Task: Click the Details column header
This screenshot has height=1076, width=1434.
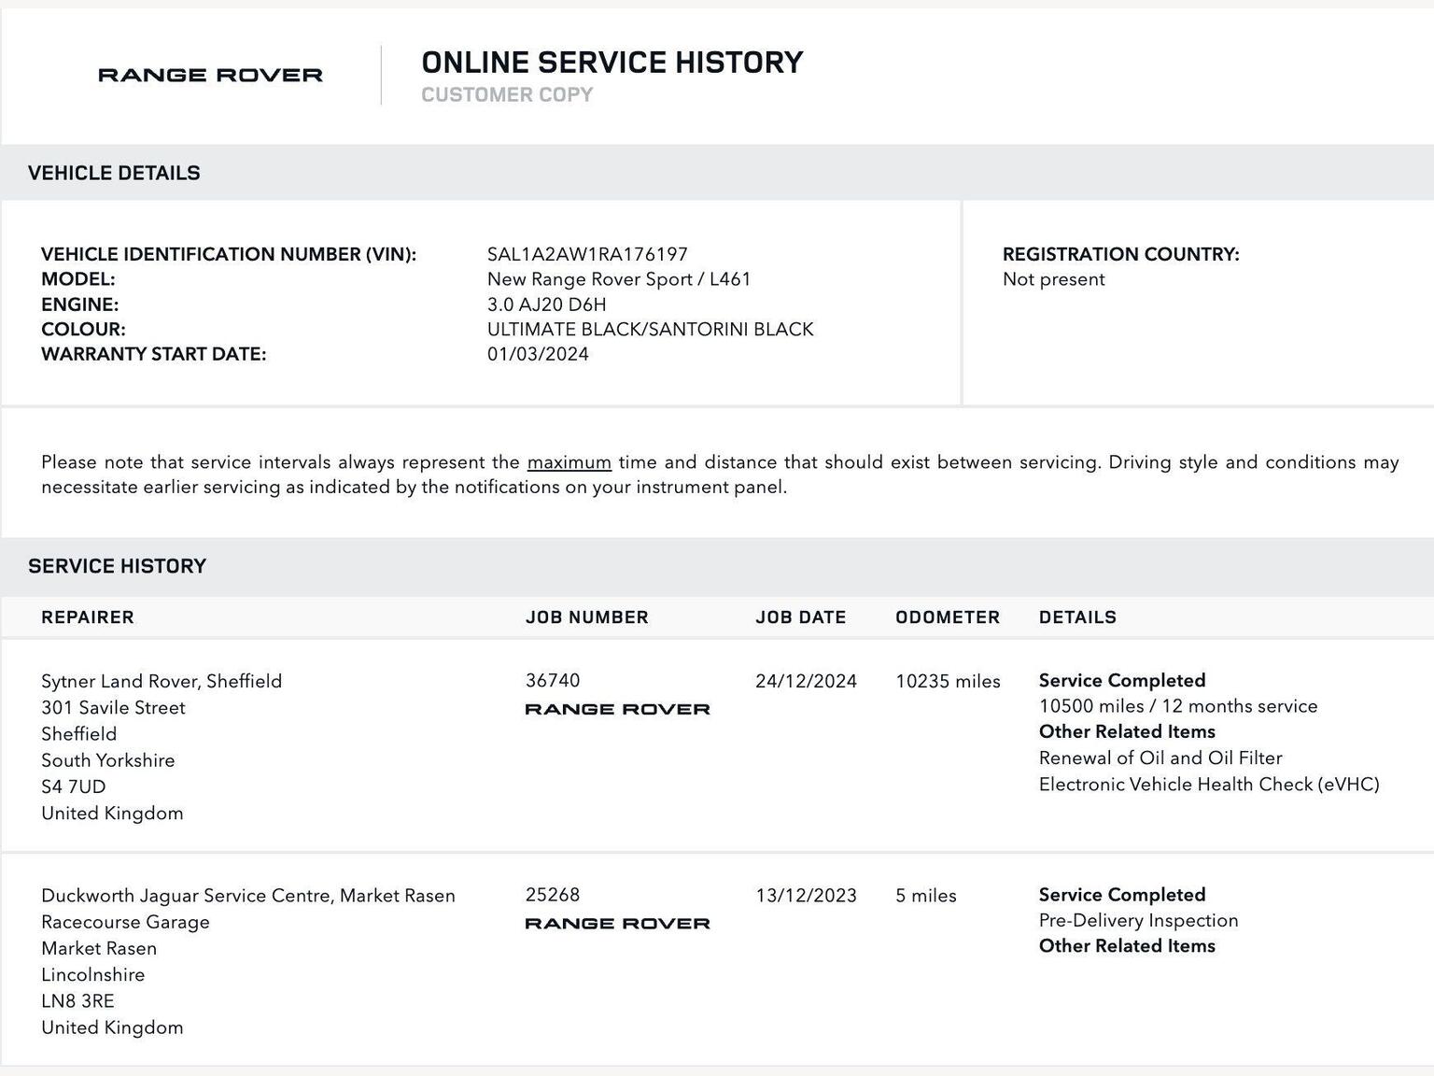Action: (1077, 617)
